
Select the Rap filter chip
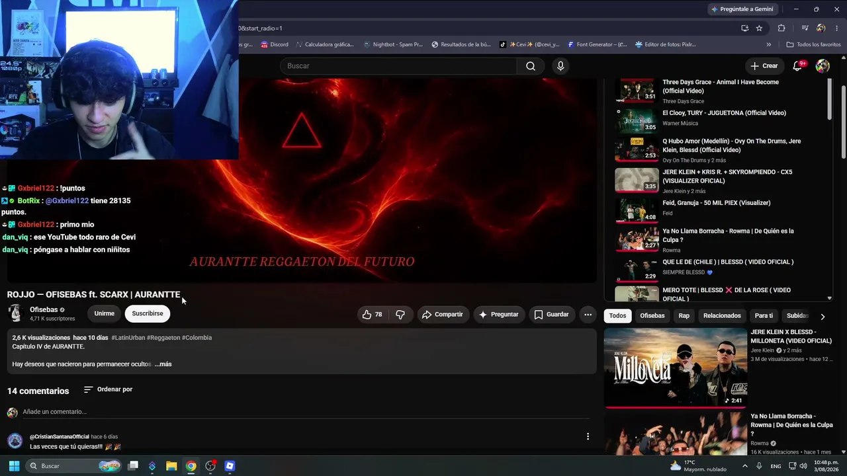pyautogui.click(x=684, y=316)
